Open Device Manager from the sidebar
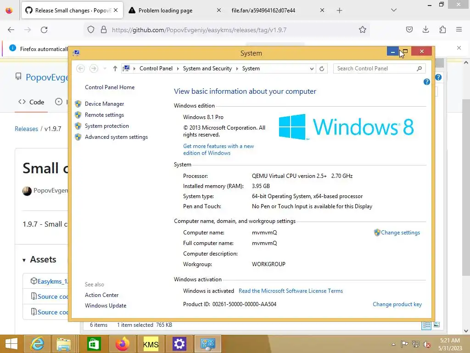This screenshot has height=353, width=470. (x=104, y=104)
